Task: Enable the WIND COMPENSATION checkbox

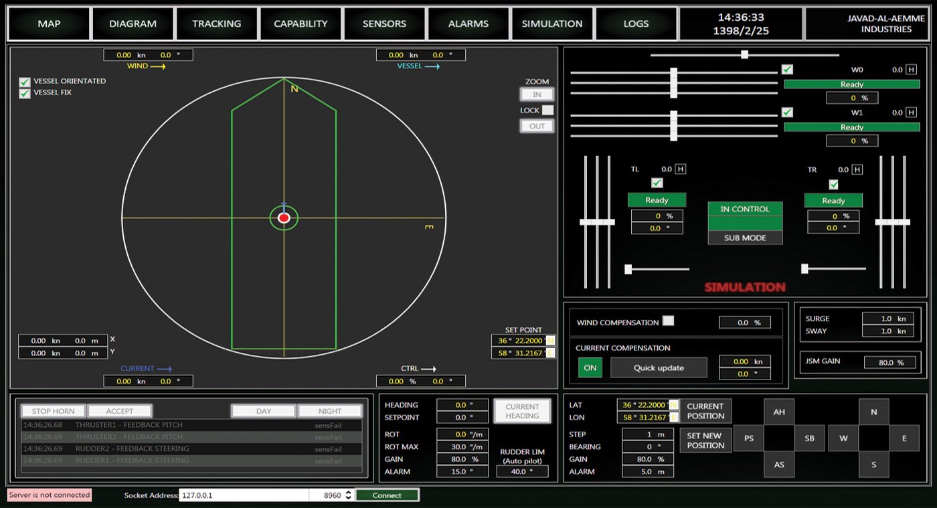Action: click(x=668, y=321)
